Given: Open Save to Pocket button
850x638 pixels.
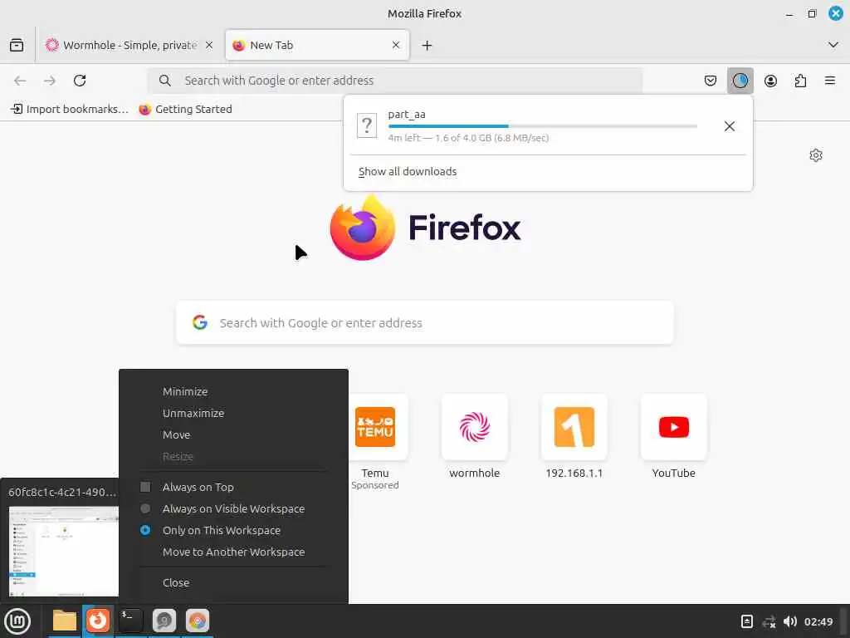Looking at the screenshot, I should pyautogui.click(x=711, y=81).
